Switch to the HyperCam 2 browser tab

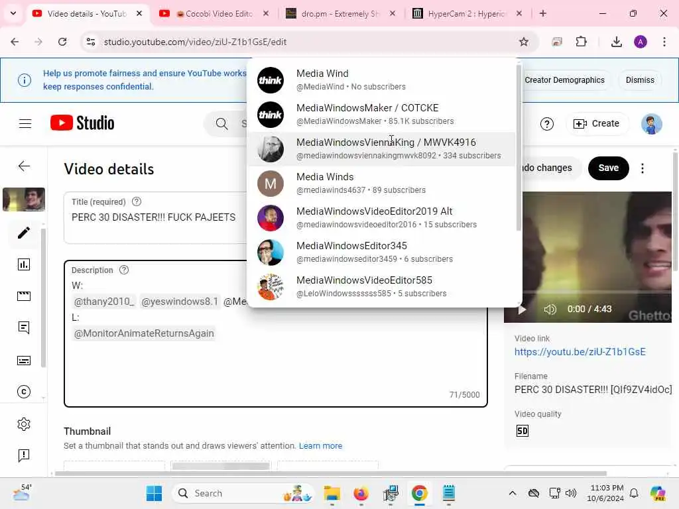[x=467, y=14]
